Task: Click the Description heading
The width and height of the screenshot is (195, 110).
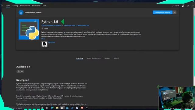Action: pyautogui.click(x=23, y=80)
